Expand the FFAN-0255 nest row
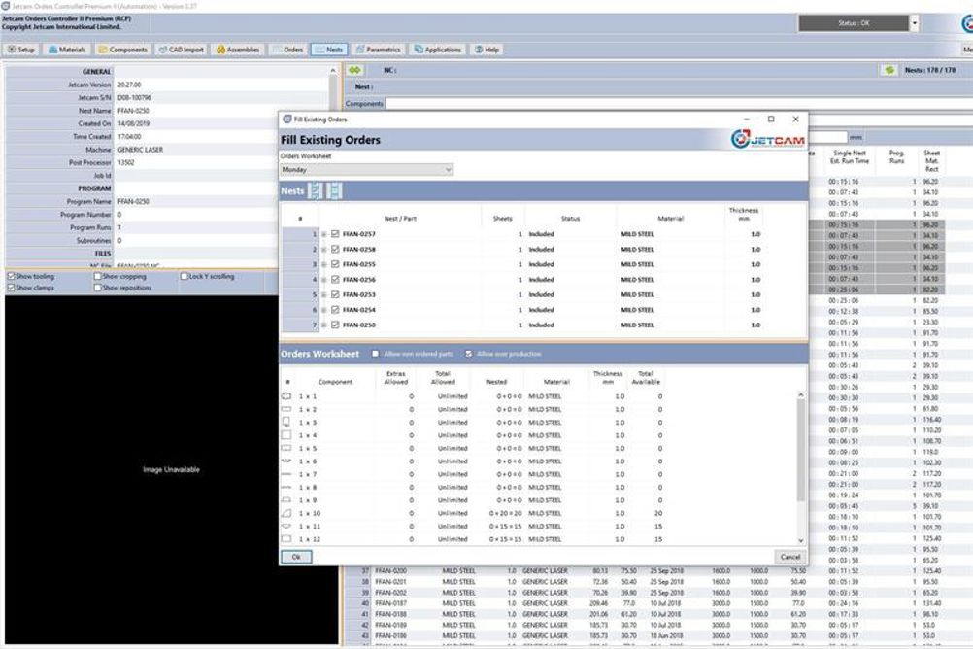 click(324, 264)
